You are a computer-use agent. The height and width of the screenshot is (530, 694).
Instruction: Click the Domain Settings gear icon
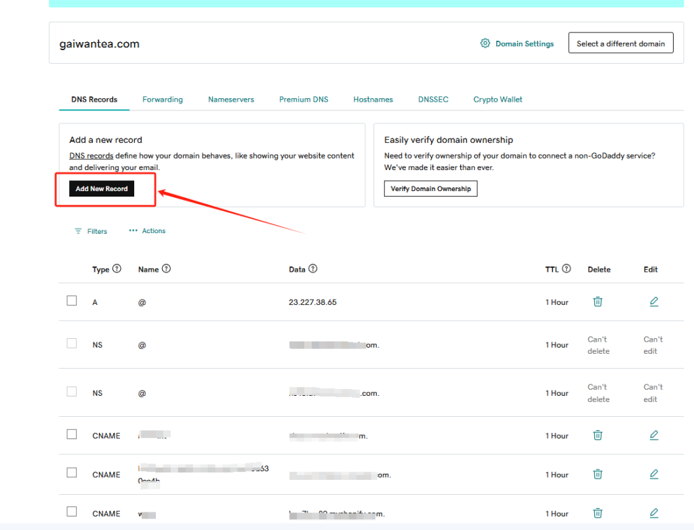(485, 43)
